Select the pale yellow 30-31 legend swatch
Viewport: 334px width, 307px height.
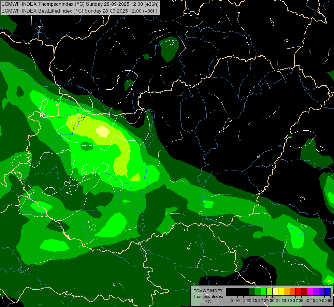[275, 292]
